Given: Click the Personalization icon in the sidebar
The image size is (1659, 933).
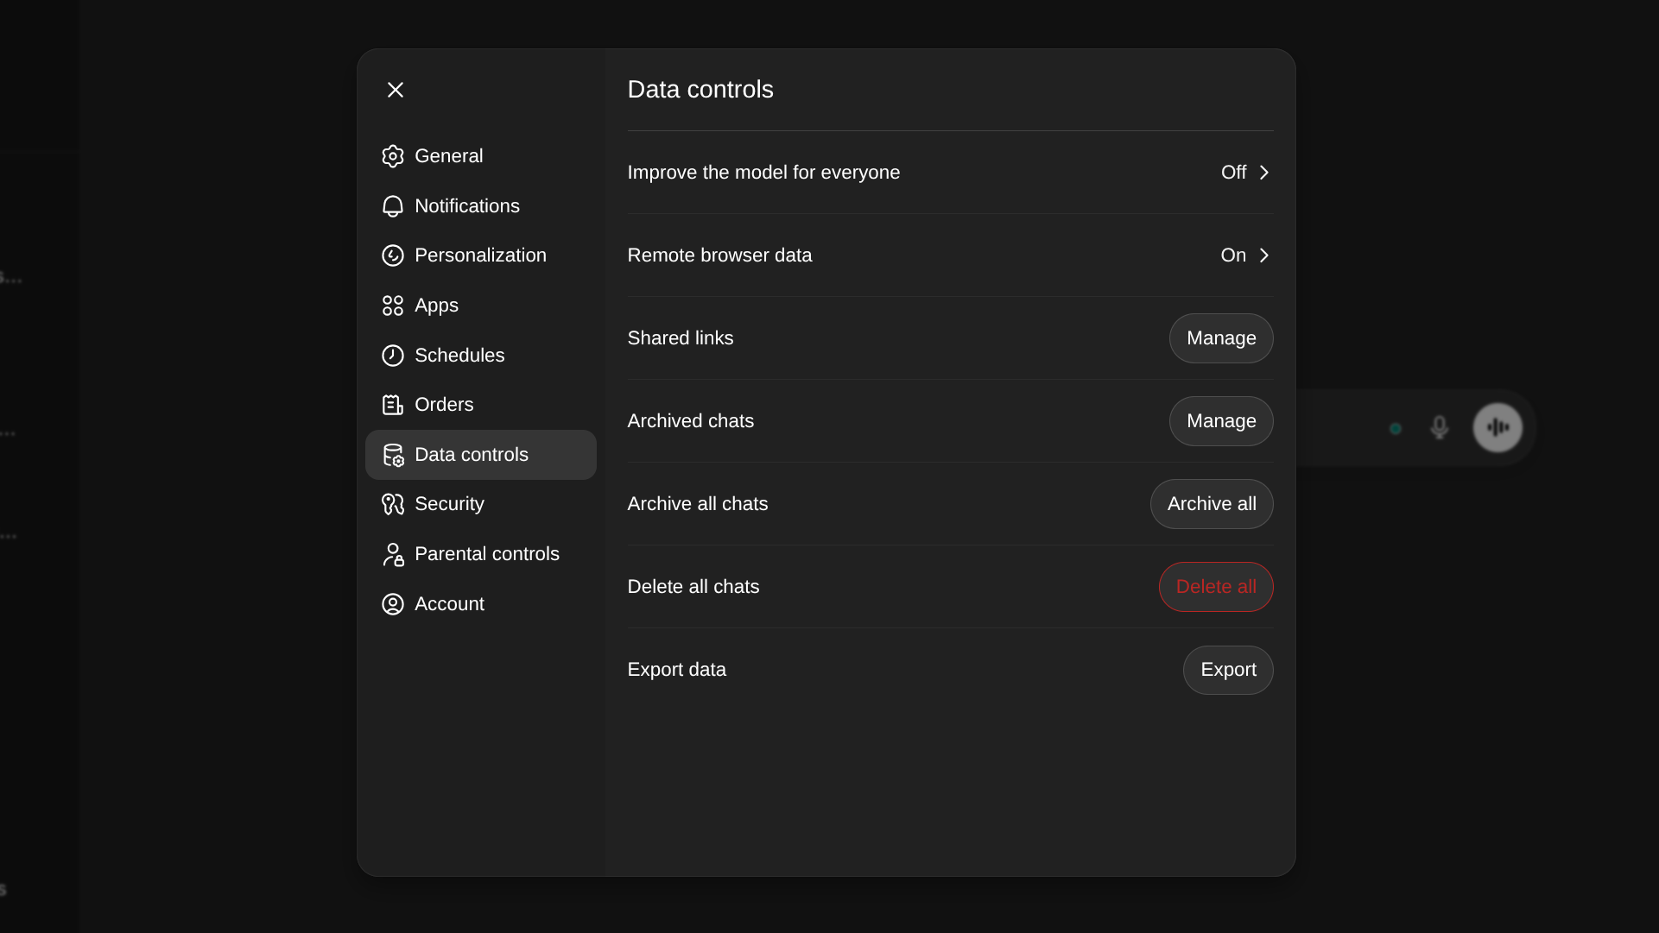Looking at the screenshot, I should click(x=393, y=255).
